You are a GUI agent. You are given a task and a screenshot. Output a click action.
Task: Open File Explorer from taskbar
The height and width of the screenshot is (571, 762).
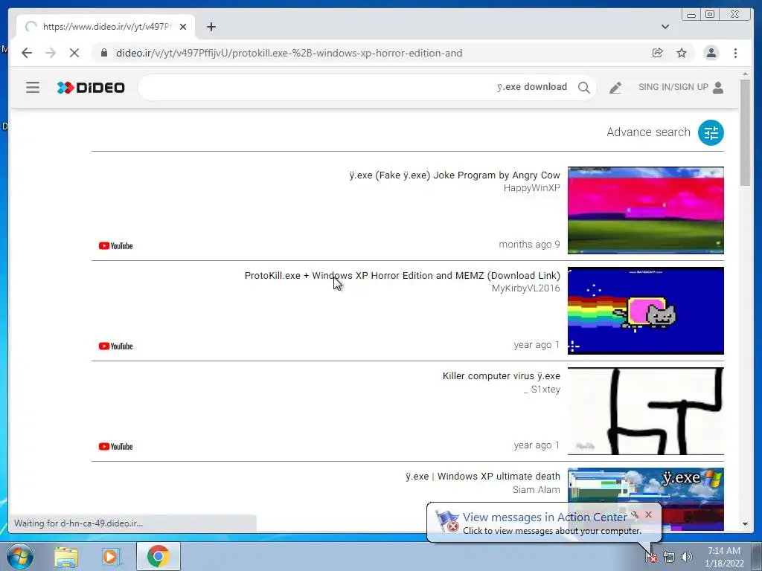click(66, 557)
